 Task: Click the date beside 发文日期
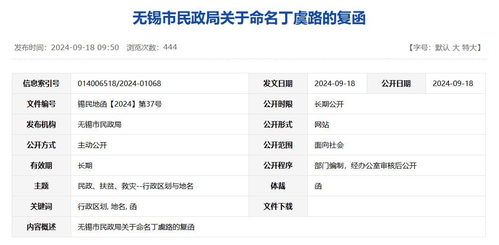coord(334,84)
